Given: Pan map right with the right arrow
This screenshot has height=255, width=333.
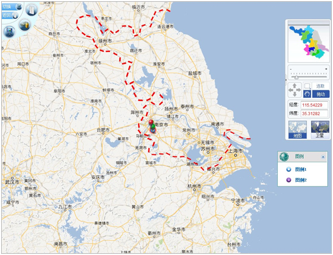Looking at the screenshot, I should (299, 90).
